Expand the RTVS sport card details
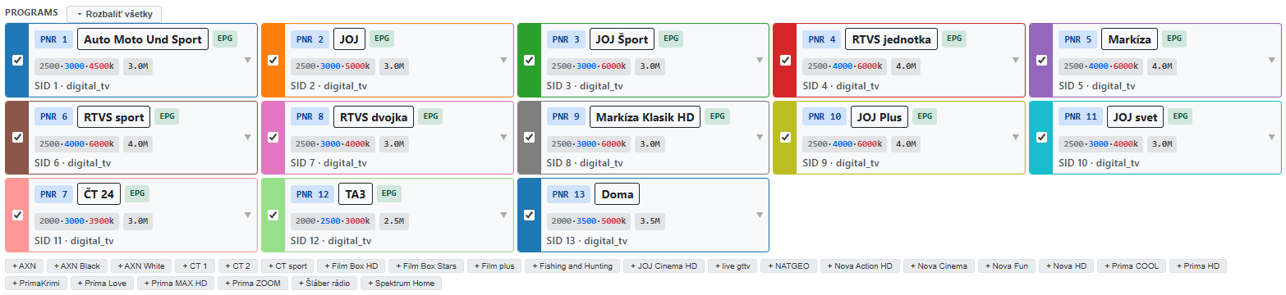Screen dimensions: 1286x295 click(247, 137)
